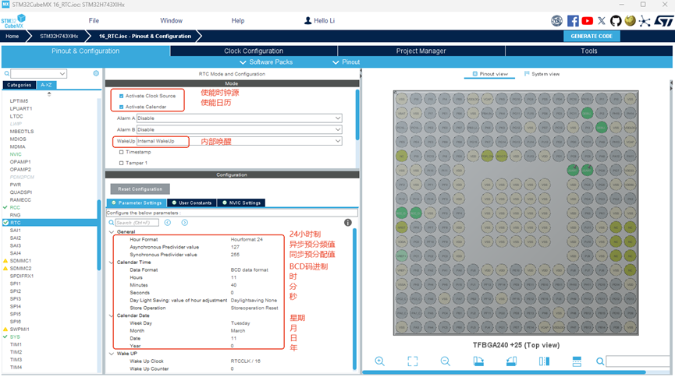Open the ST community star icon

point(645,21)
